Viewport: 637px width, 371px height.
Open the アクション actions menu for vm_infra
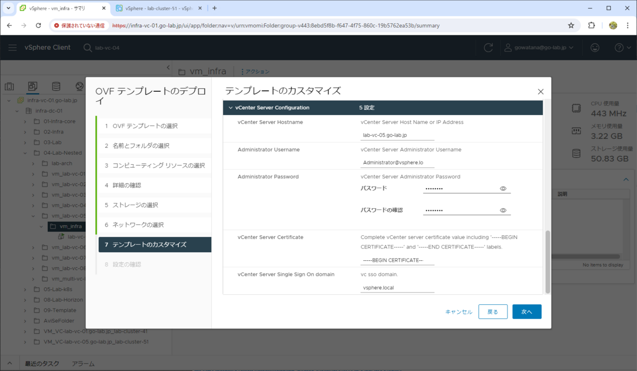pos(255,72)
